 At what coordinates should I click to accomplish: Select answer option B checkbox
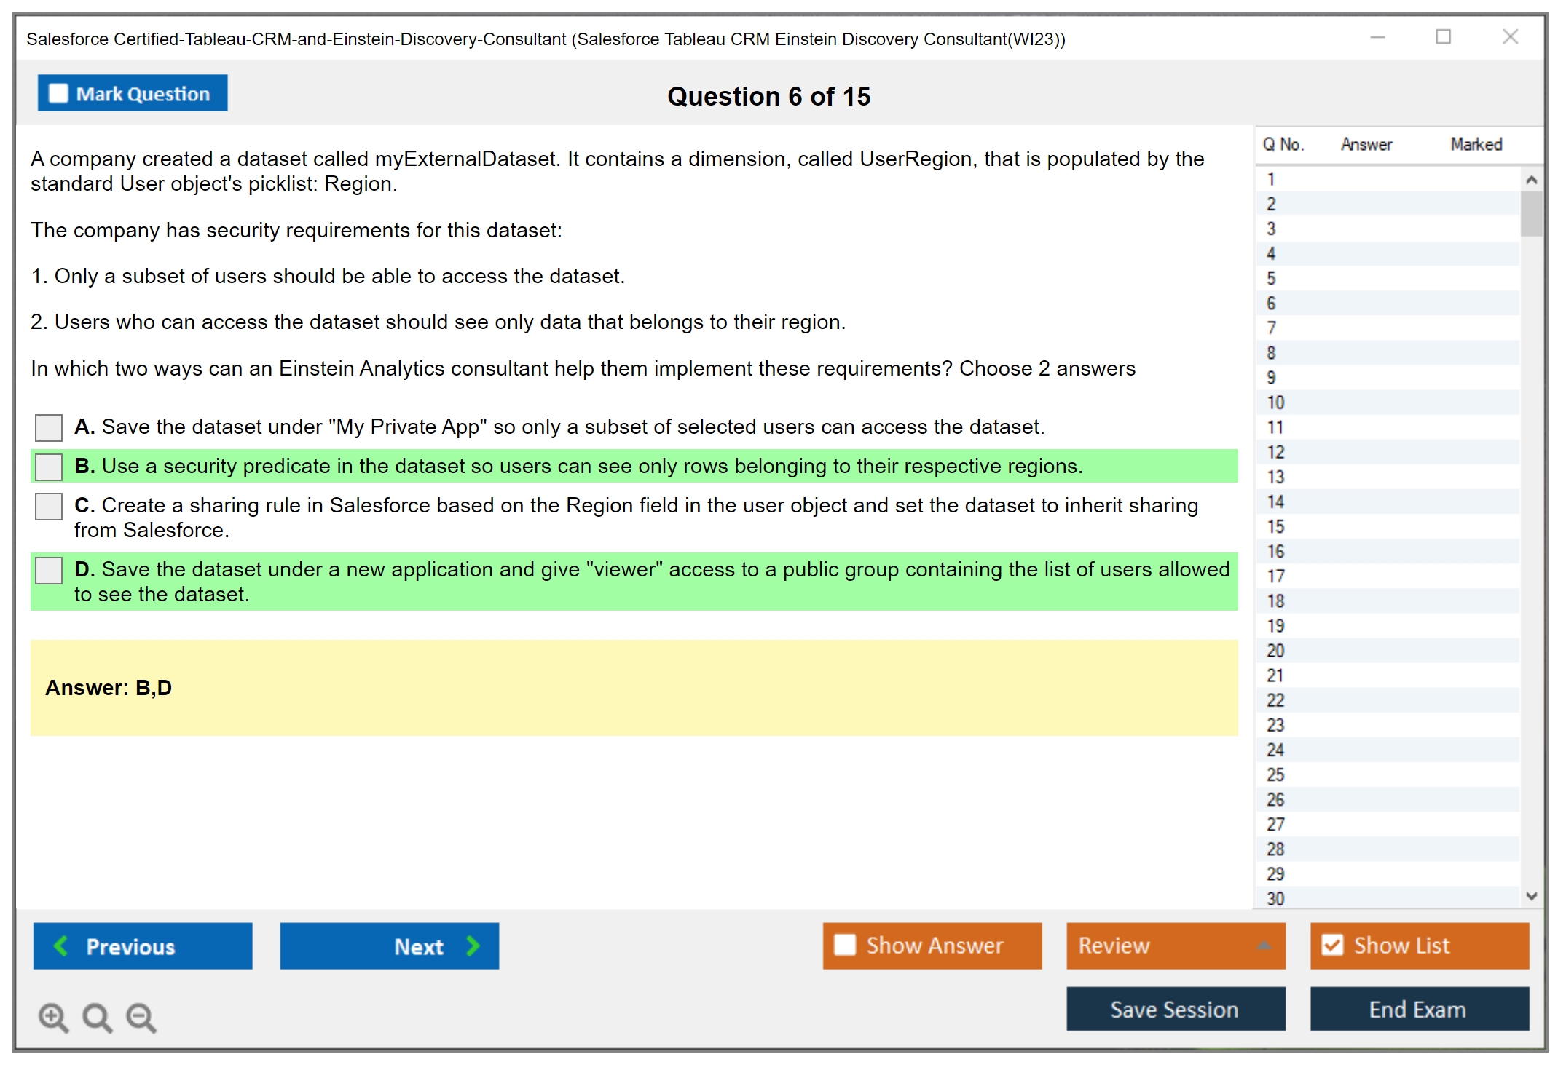[49, 467]
